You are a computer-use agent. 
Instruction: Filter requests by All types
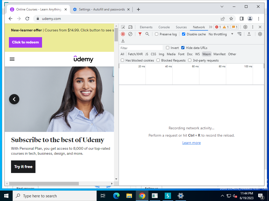pyautogui.click(x=122, y=54)
